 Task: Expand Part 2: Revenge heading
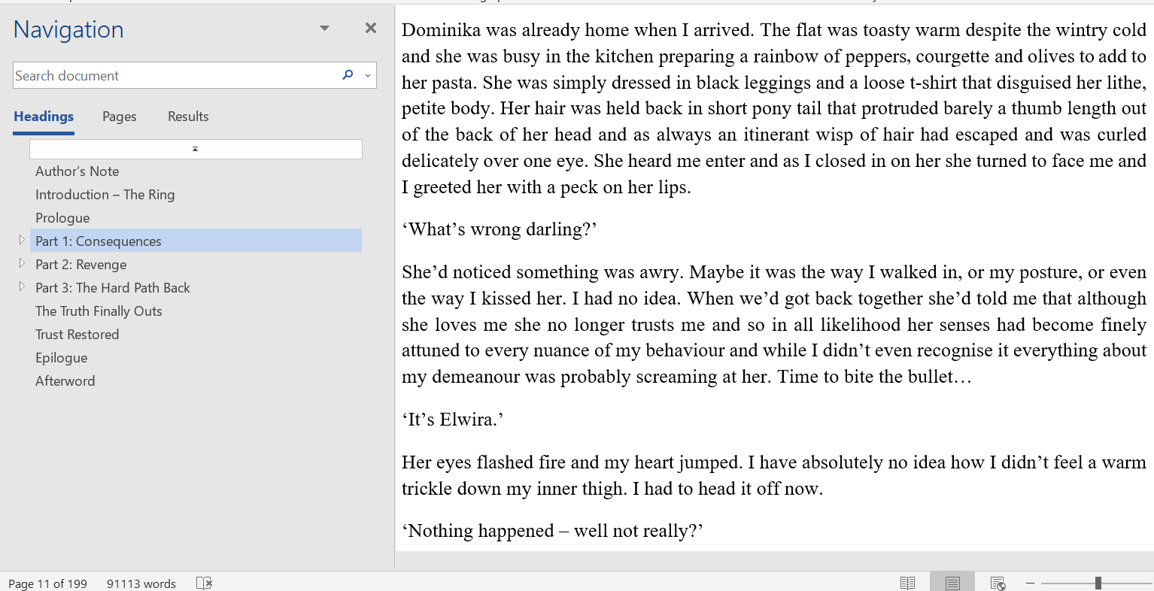22,263
